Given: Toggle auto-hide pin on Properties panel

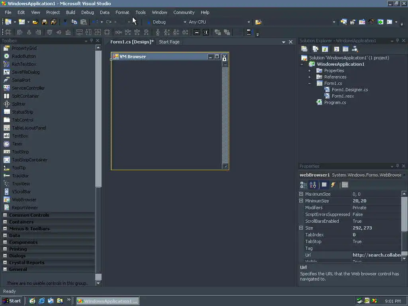Looking at the screenshot, I should coord(397,166).
